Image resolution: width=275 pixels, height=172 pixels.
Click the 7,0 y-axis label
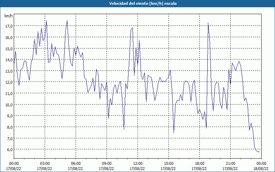tap(10, 139)
